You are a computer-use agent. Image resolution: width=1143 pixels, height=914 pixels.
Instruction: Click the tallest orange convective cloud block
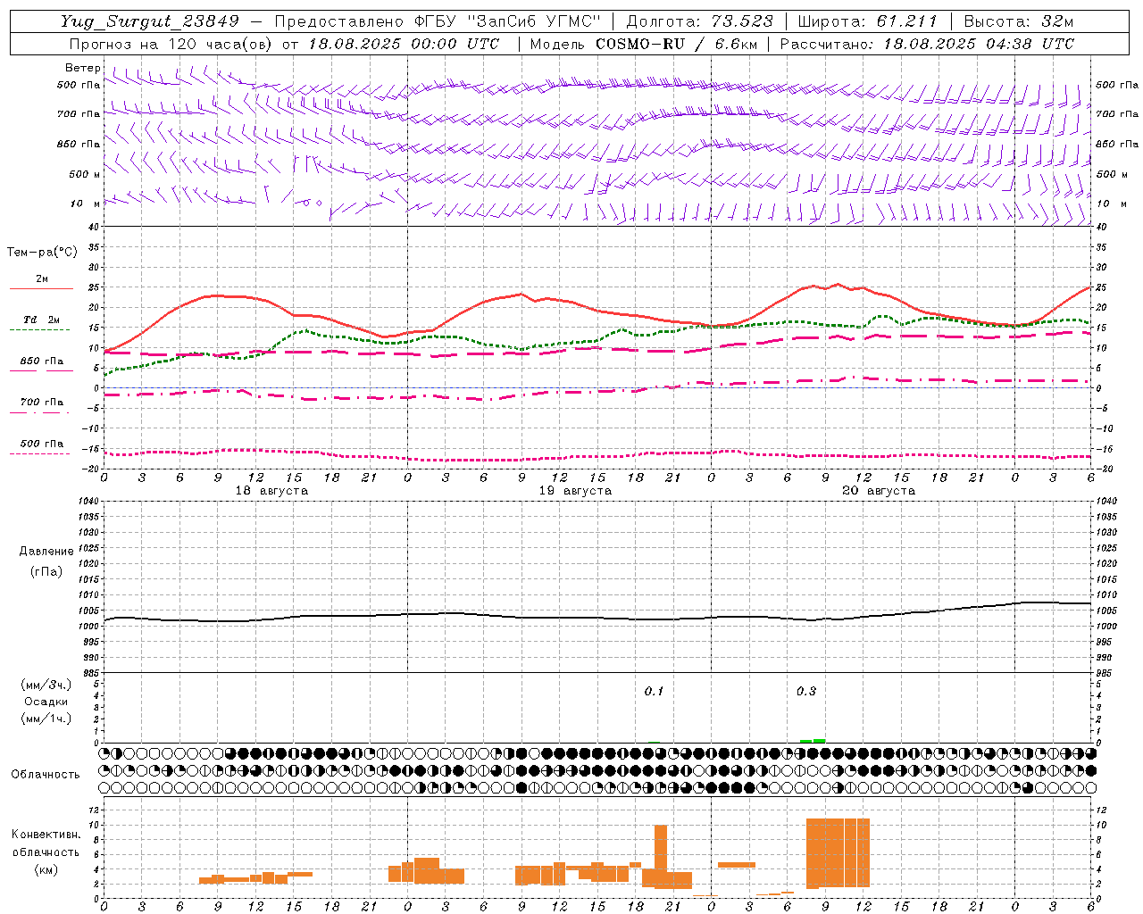(838, 852)
